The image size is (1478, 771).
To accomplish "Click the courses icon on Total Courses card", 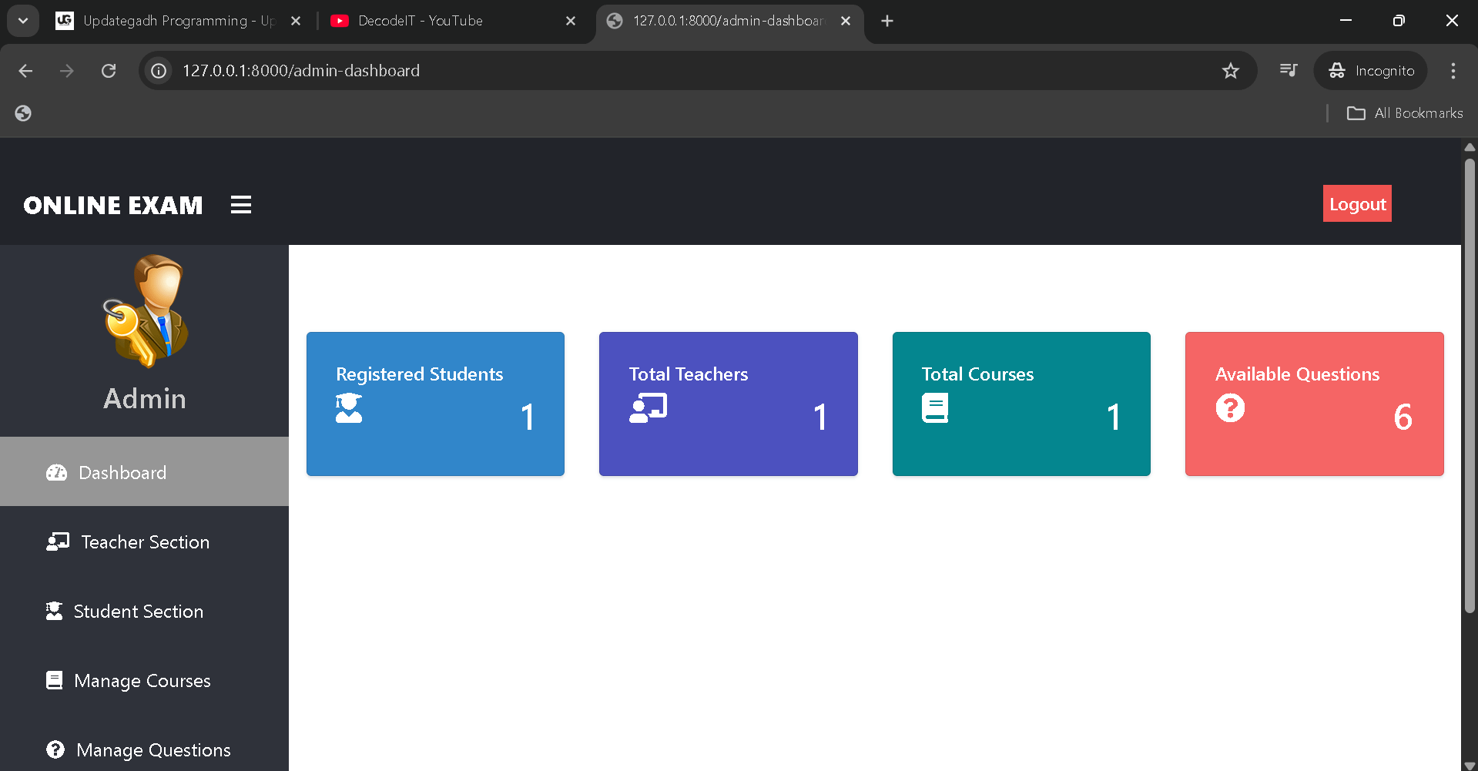I will point(935,408).
